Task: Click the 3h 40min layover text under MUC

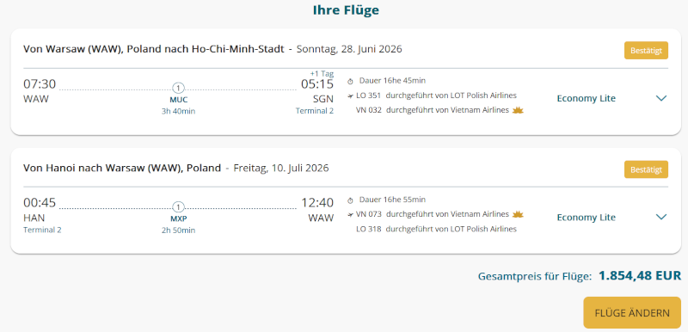Action: (x=178, y=112)
